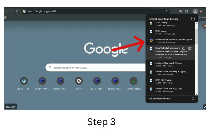
Task: Open the Namoz vaqtlari shortcut
Action: point(134,83)
